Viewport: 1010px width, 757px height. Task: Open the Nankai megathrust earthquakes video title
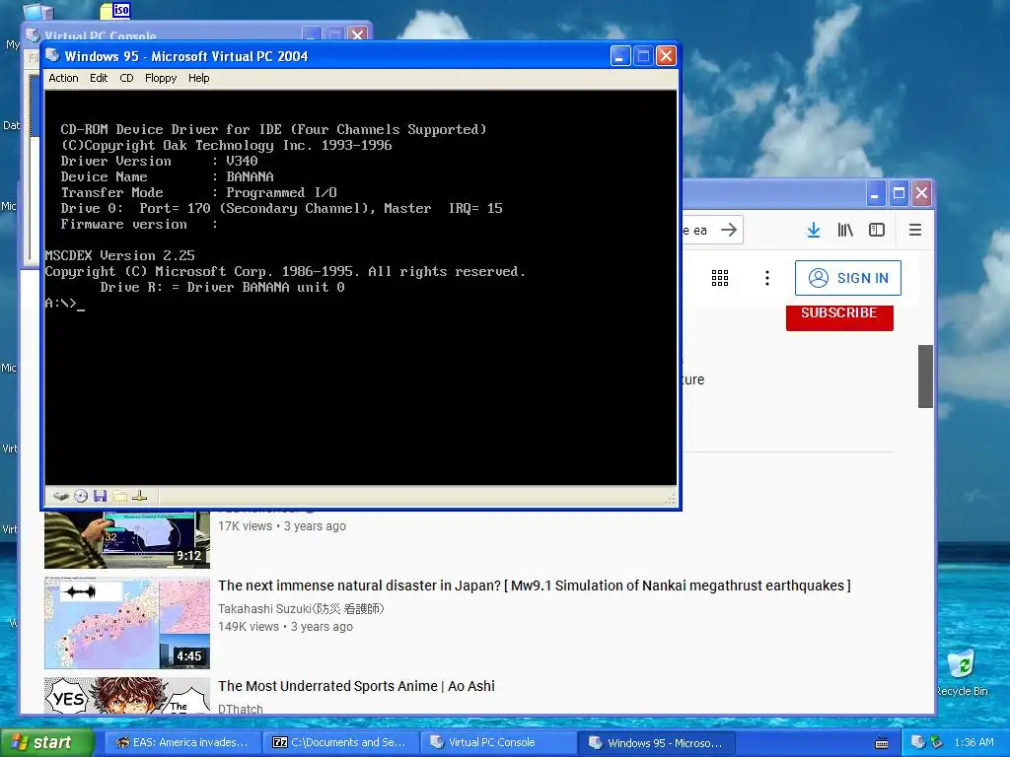tap(534, 585)
